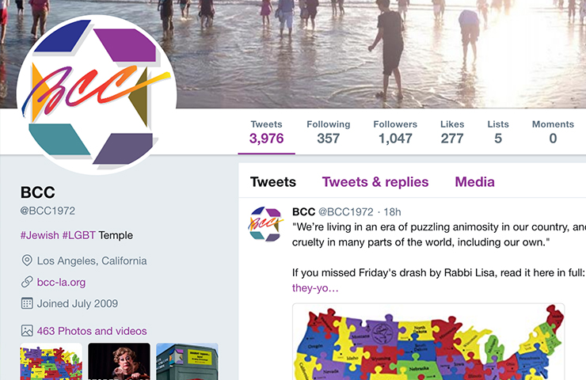Open the Lists 5 tab

[498, 132]
